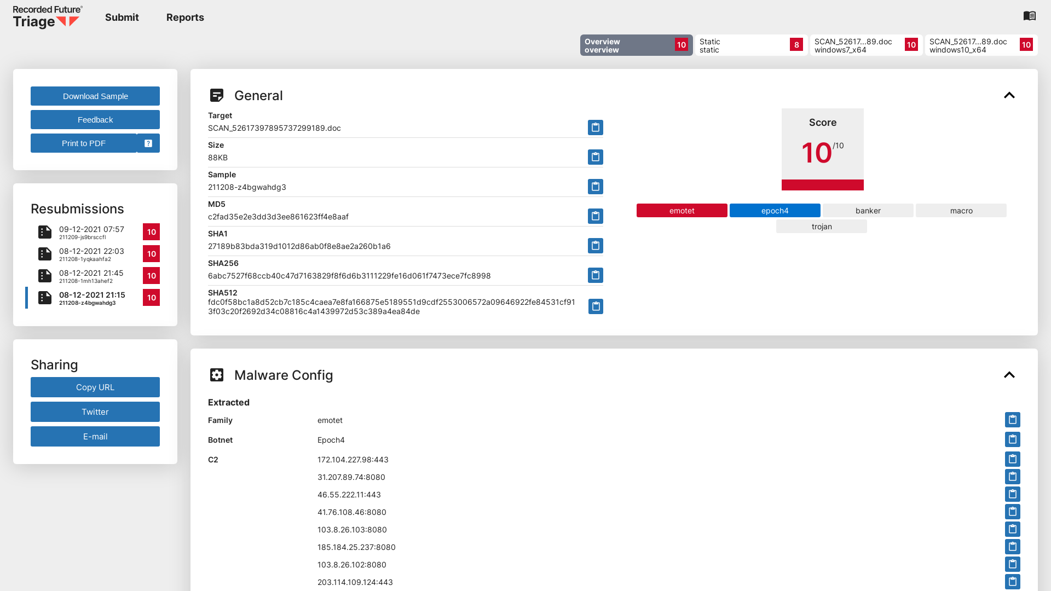Image resolution: width=1051 pixels, height=591 pixels.
Task: Click the banker tag
Action: [x=868, y=211]
